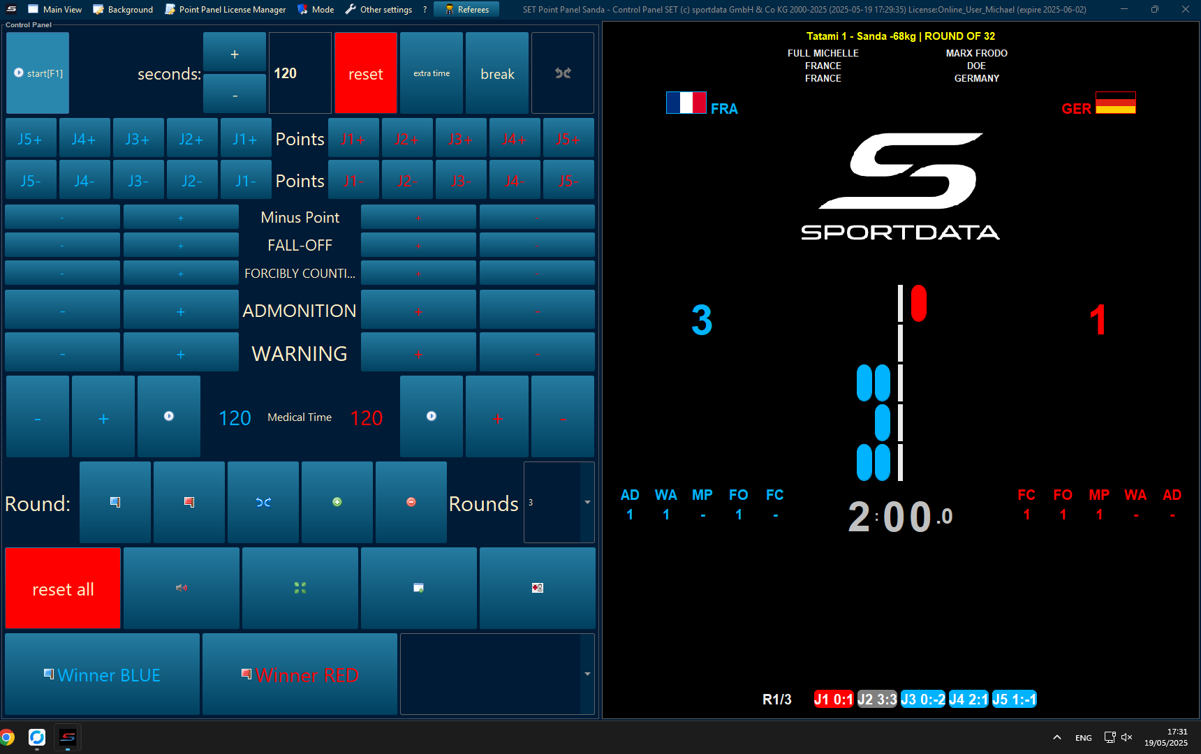Remove red FALL-OFF with -

point(537,245)
